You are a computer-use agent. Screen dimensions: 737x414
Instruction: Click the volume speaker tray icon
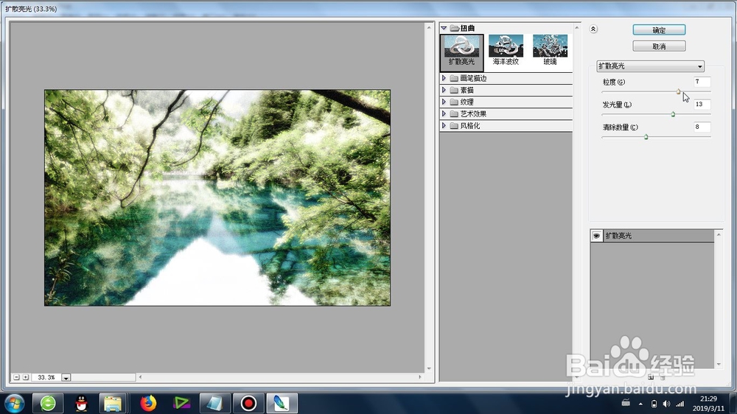tap(666, 404)
